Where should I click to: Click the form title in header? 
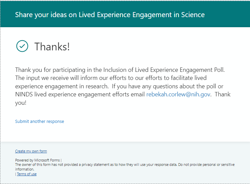click(x=110, y=15)
